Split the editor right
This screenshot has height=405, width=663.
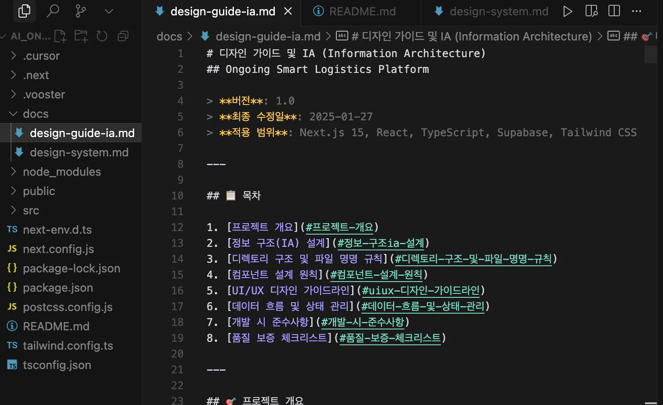614,11
